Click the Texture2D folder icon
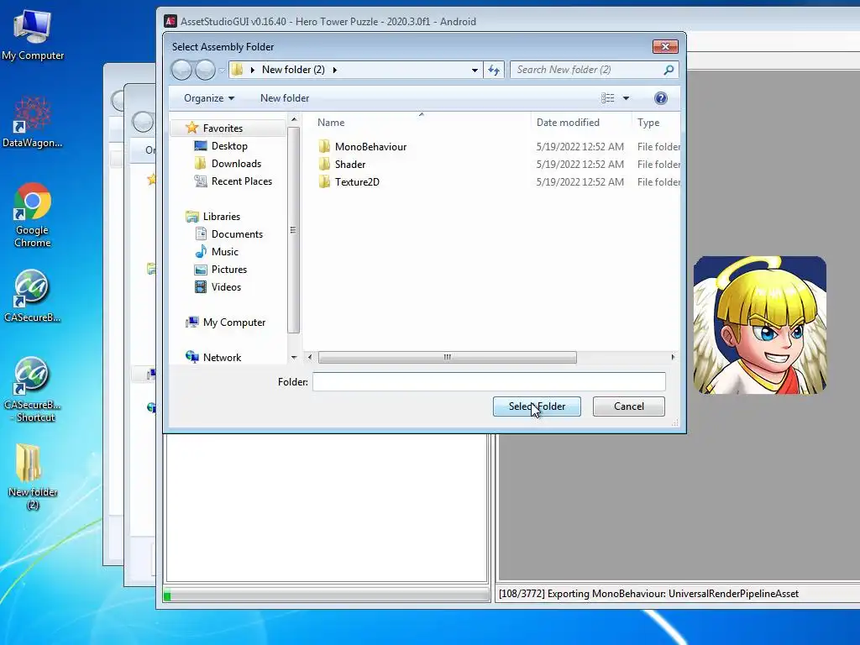The height and width of the screenshot is (645, 860). click(x=324, y=181)
